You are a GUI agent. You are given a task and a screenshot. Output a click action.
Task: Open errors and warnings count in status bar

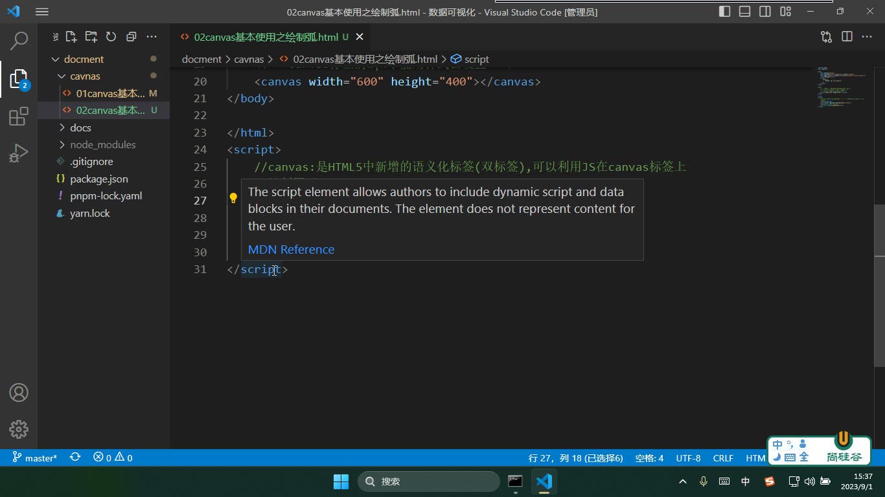[x=113, y=458]
